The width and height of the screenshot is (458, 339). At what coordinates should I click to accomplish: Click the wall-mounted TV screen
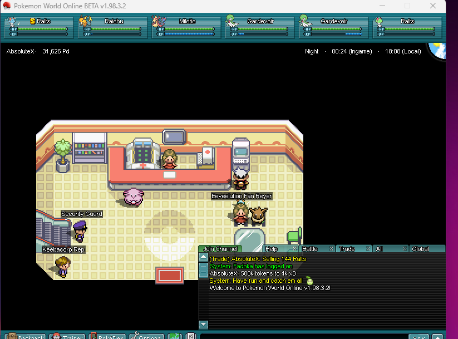(x=174, y=136)
